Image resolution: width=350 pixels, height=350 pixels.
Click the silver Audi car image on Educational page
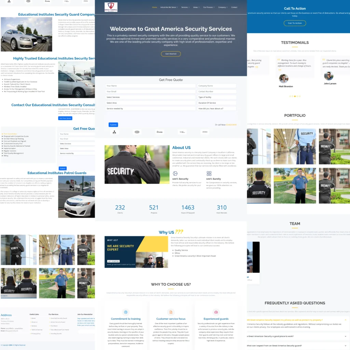[26, 35]
